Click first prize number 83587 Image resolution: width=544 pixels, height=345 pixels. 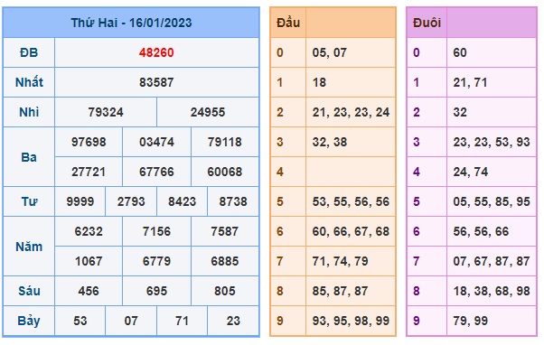156,82
